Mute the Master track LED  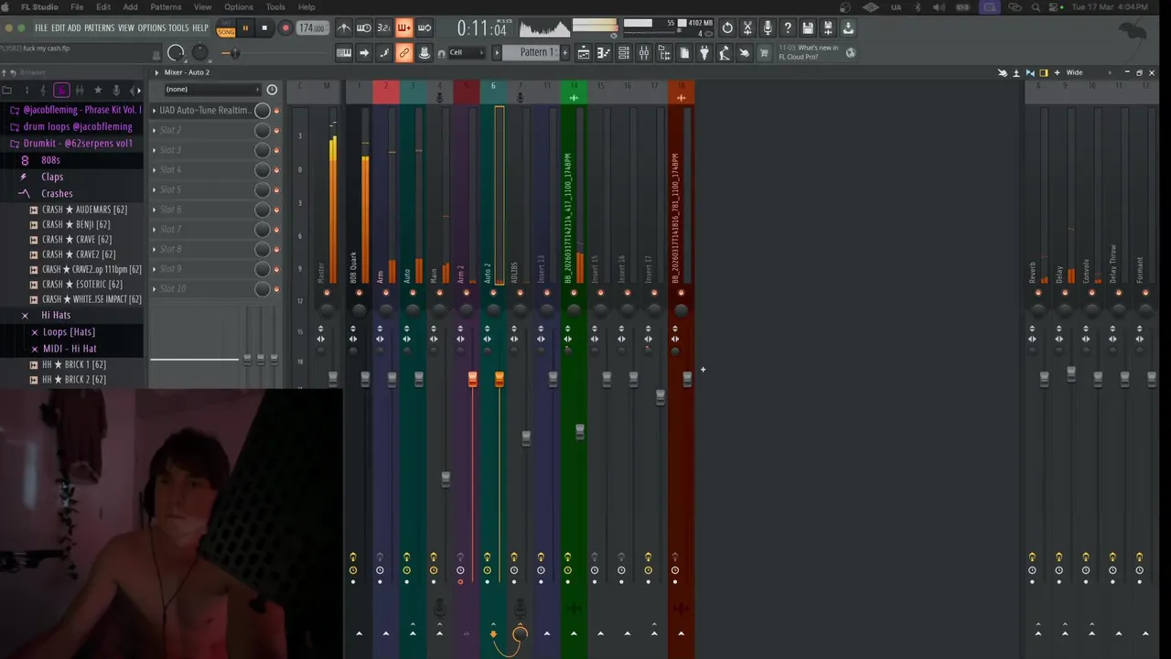click(x=327, y=293)
